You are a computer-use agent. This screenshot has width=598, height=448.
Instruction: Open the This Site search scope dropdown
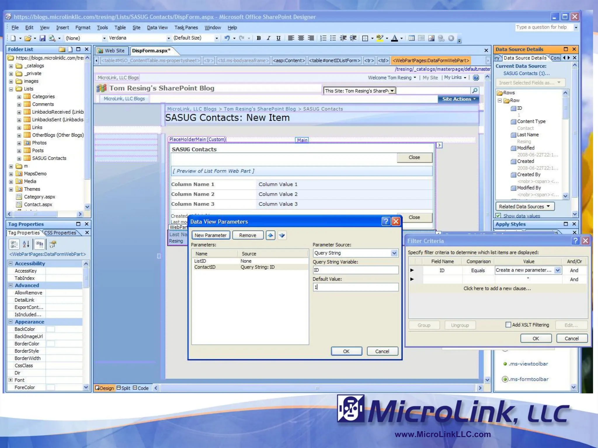tap(392, 91)
